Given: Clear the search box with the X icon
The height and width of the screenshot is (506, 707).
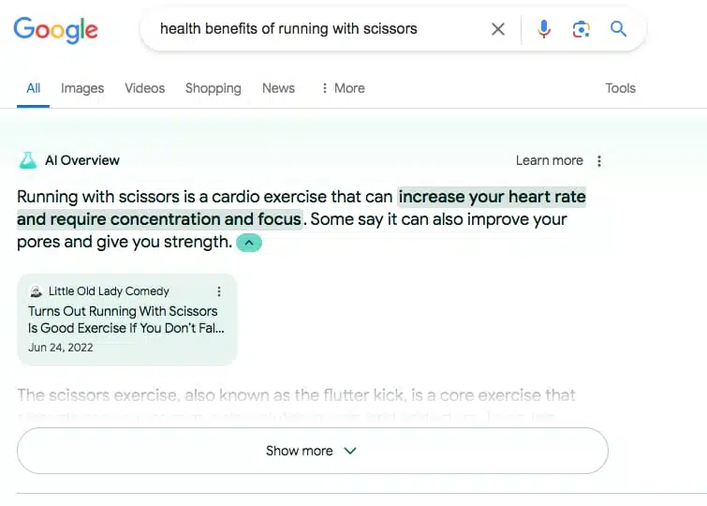Looking at the screenshot, I should click(x=498, y=29).
